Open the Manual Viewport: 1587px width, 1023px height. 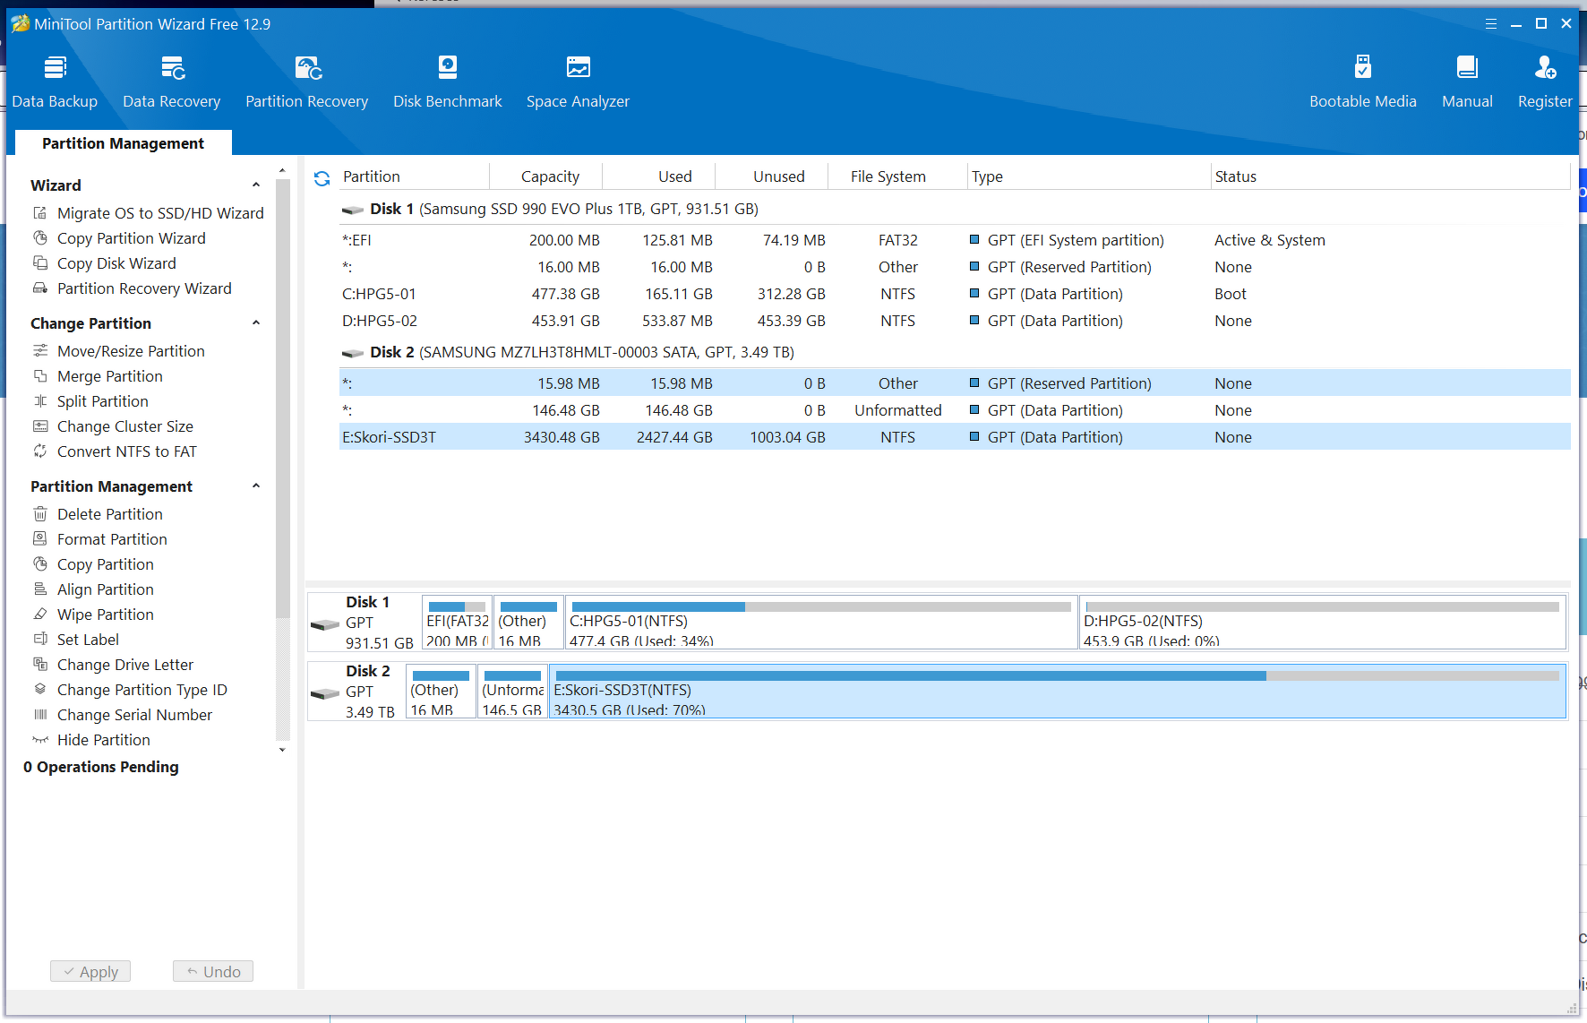pos(1467,82)
